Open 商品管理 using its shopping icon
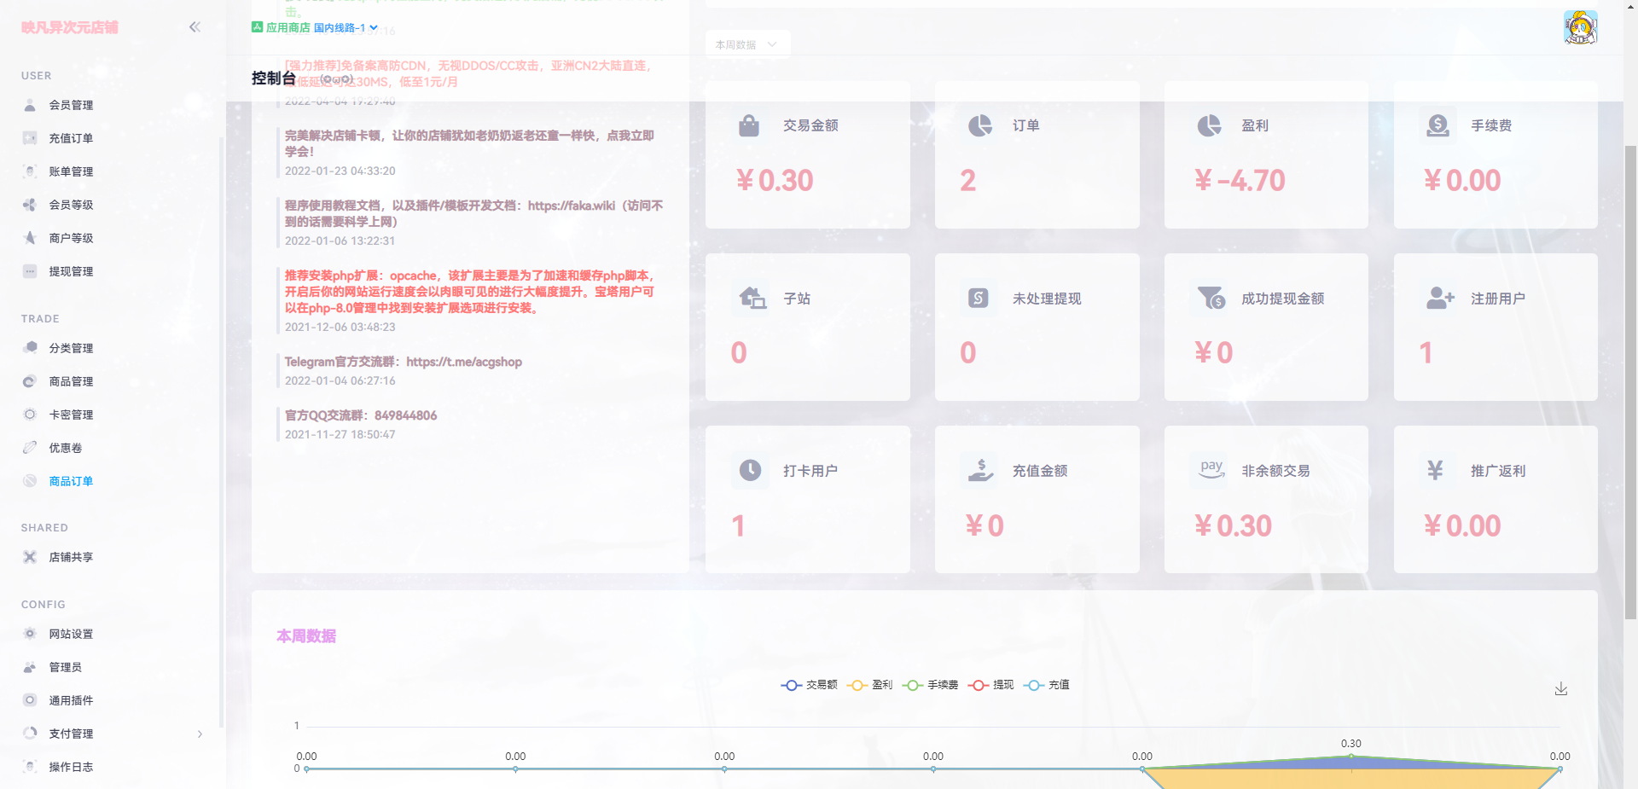The width and height of the screenshot is (1638, 789). 30,381
